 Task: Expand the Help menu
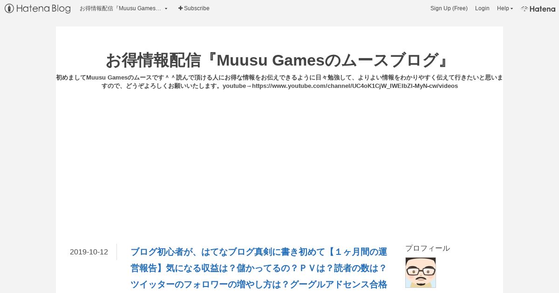505,8
